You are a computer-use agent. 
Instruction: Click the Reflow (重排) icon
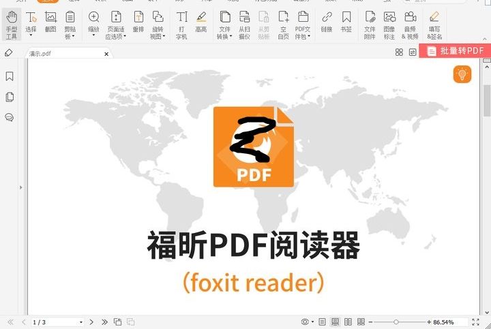point(138,22)
